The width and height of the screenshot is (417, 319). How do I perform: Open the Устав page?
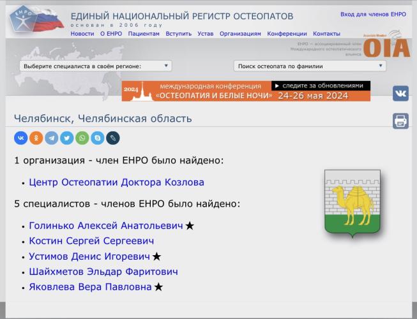tap(206, 34)
